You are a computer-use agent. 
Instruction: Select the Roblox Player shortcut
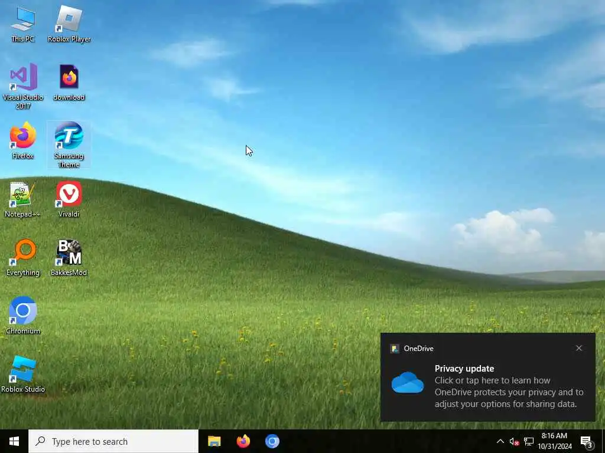(69, 24)
